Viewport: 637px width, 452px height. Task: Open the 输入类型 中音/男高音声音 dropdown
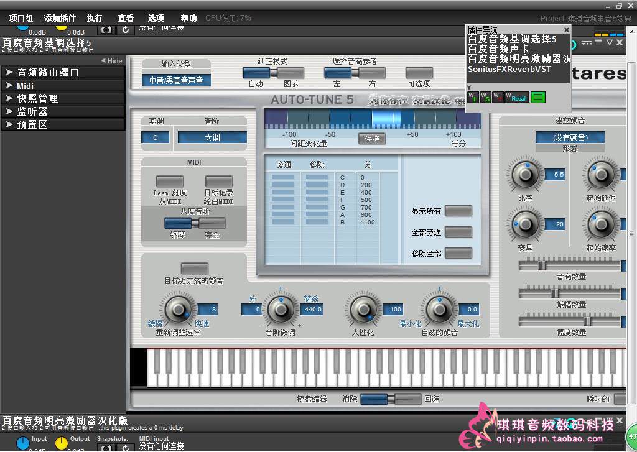[x=176, y=80]
